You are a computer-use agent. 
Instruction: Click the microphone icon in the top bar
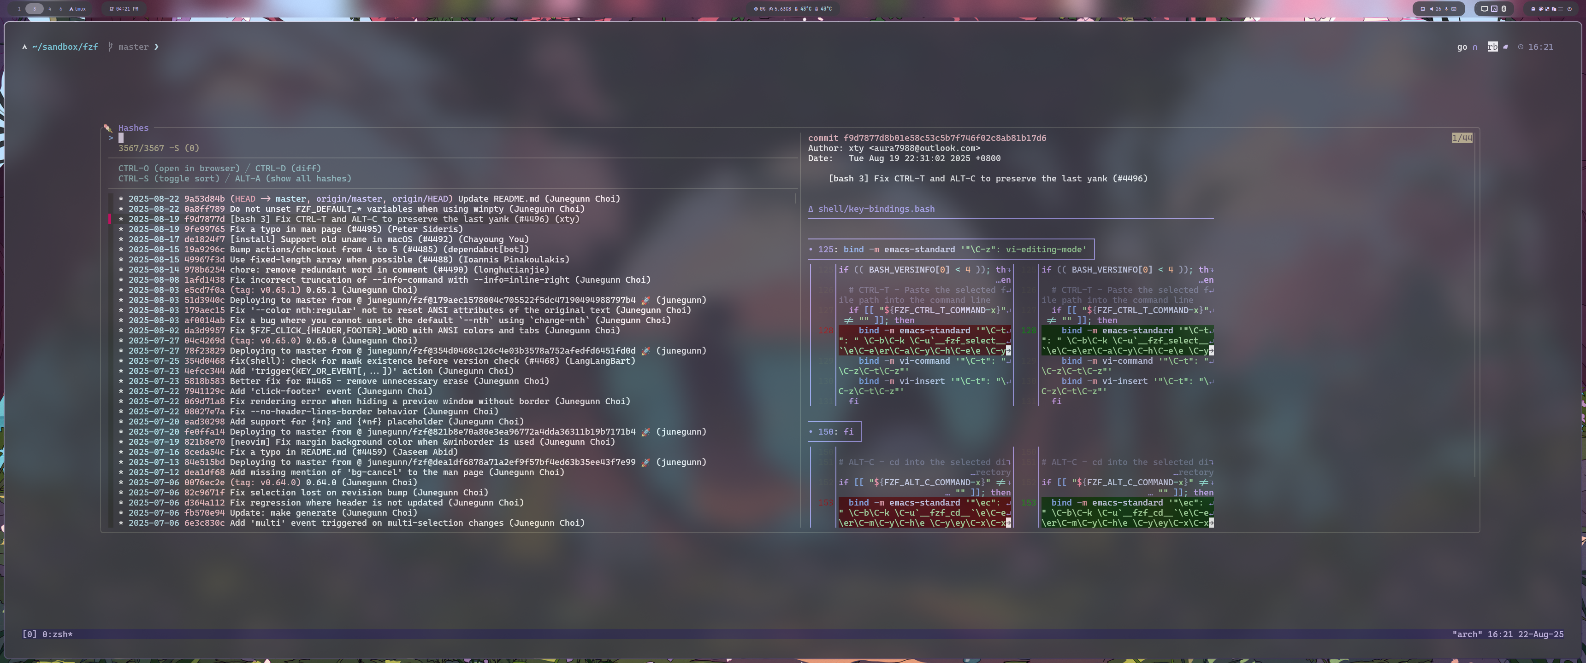(1446, 9)
